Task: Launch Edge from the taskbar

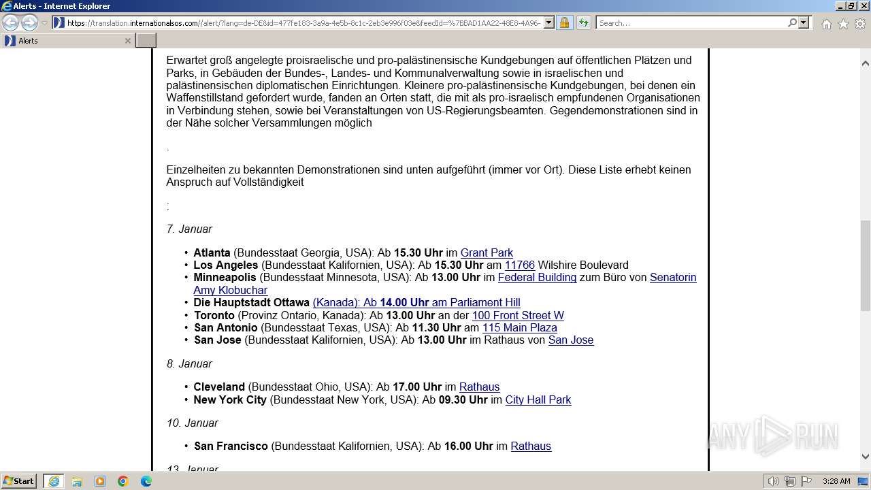Action: (x=146, y=481)
